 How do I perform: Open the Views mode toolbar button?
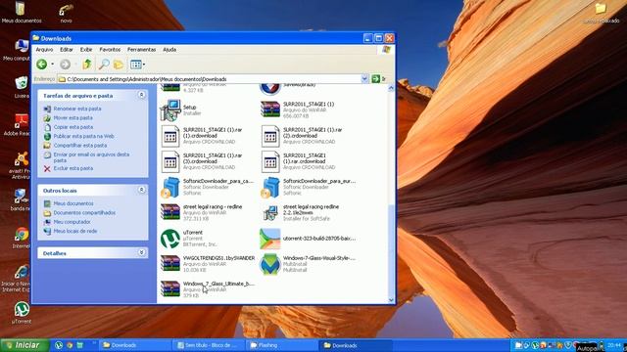click(137, 65)
